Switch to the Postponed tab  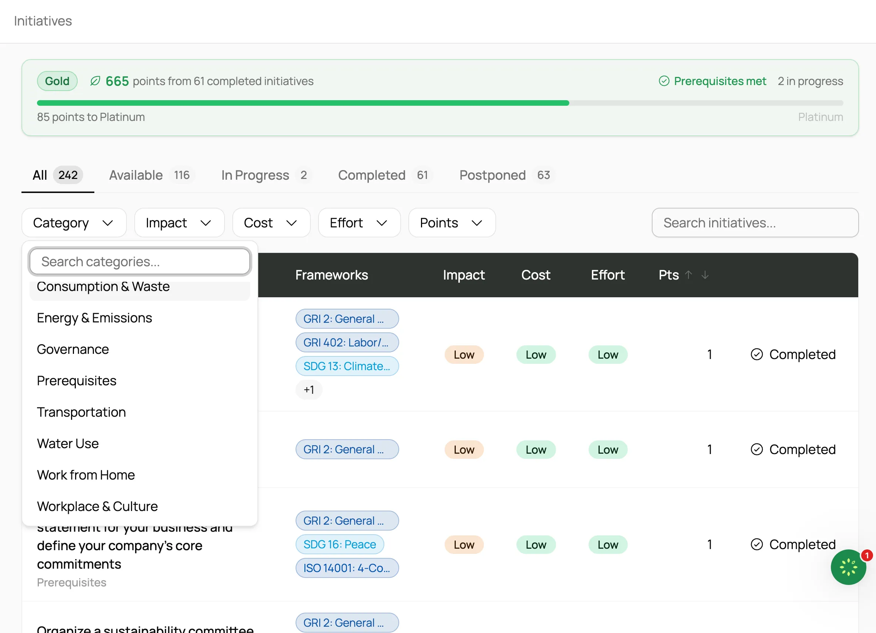(x=507, y=175)
